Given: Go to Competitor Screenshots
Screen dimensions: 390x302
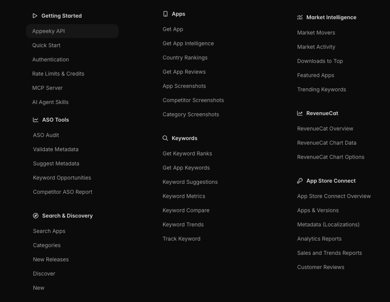Looking at the screenshot, I should point(193,100).
